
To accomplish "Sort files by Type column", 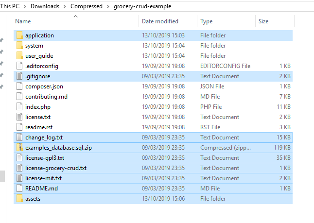I will [206, 21].
